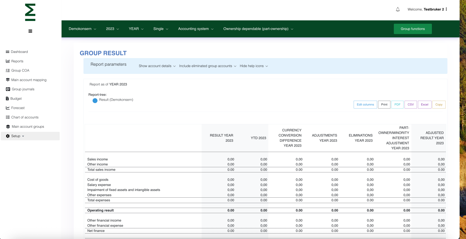Click the notification bell icon
This screenshot has width=466, height=239.
398,9
